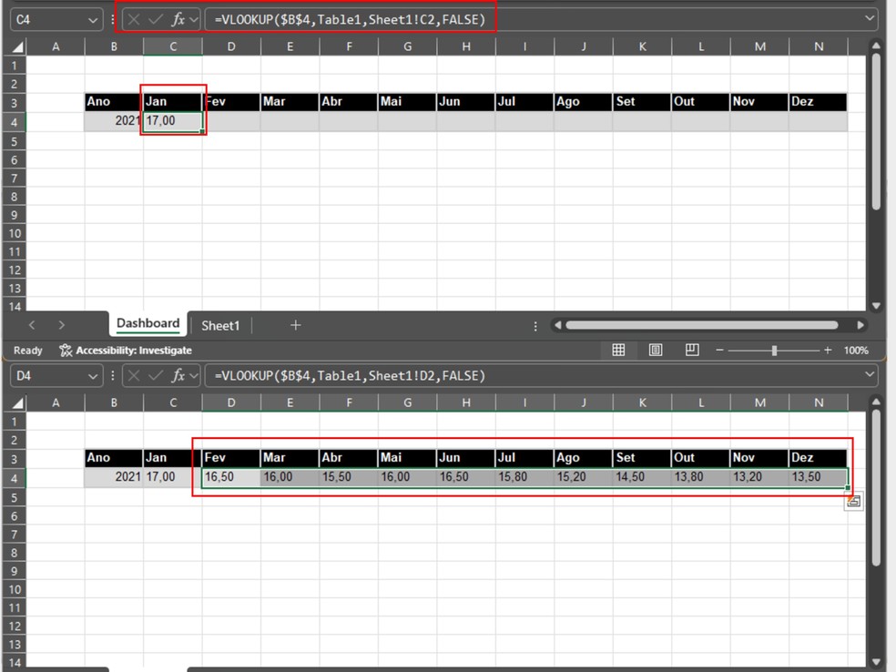Click Dez header in upper sheet
Viewport: 896px width, 672px height.
[x=819, y=102]
